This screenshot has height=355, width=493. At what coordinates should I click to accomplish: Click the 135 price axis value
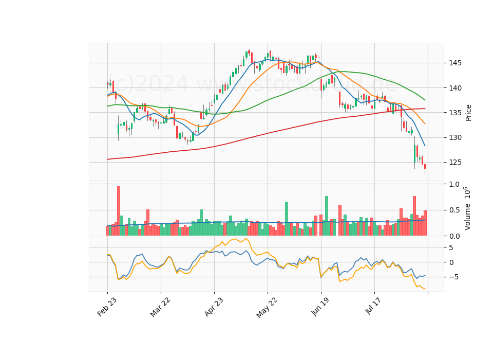point(455,113)
